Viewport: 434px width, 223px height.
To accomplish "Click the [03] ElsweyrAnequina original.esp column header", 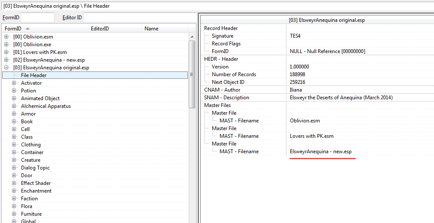I will (360, 20).
